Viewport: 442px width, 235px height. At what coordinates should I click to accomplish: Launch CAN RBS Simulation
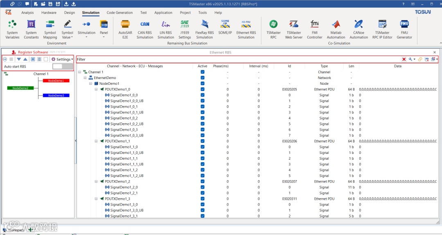[145, 29]
